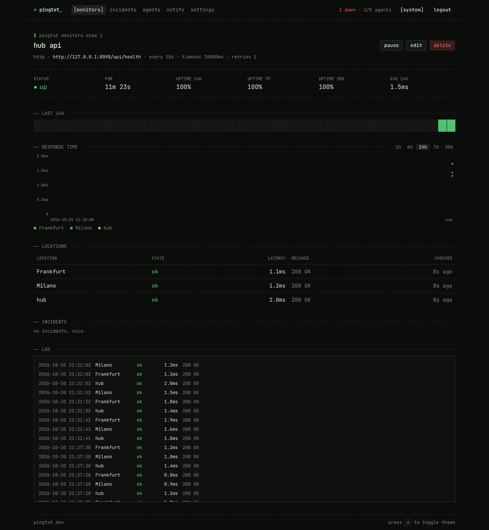Select the 7d response time range

click(436, 147)
